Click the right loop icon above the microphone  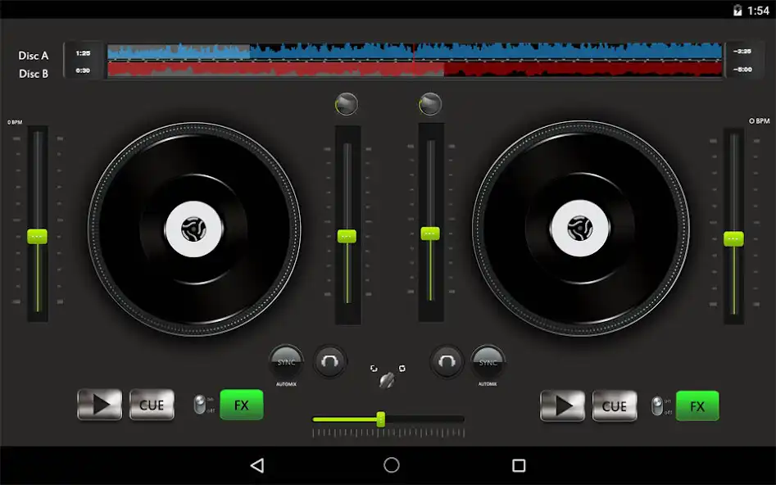point(402,368)
